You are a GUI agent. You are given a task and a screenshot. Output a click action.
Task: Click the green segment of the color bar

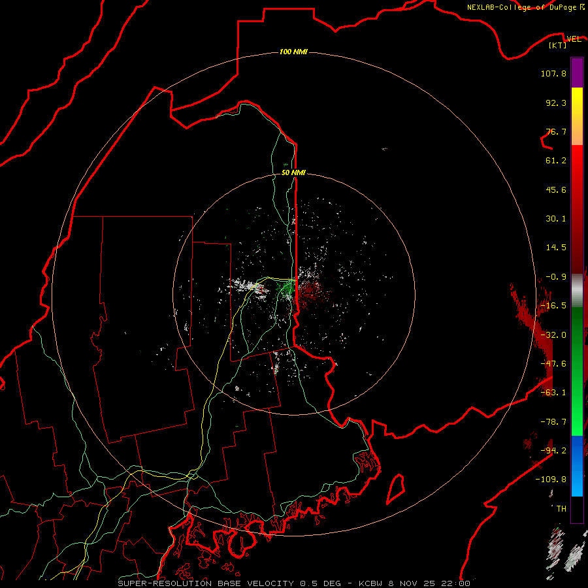pyautogui.click(x=577, y=371)
